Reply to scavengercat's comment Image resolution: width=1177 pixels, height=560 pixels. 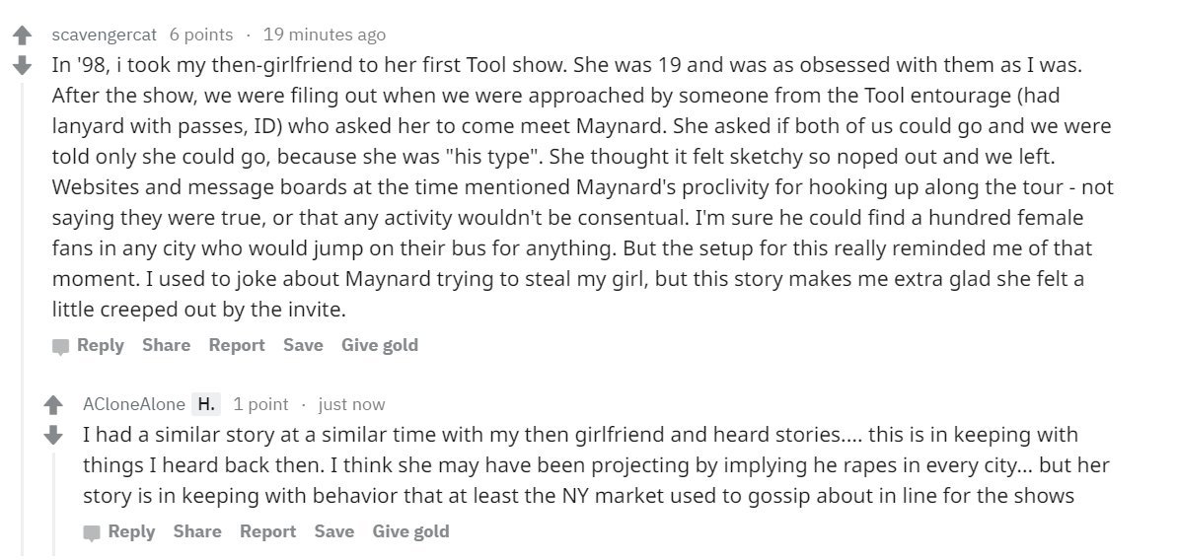coord(100,345)
